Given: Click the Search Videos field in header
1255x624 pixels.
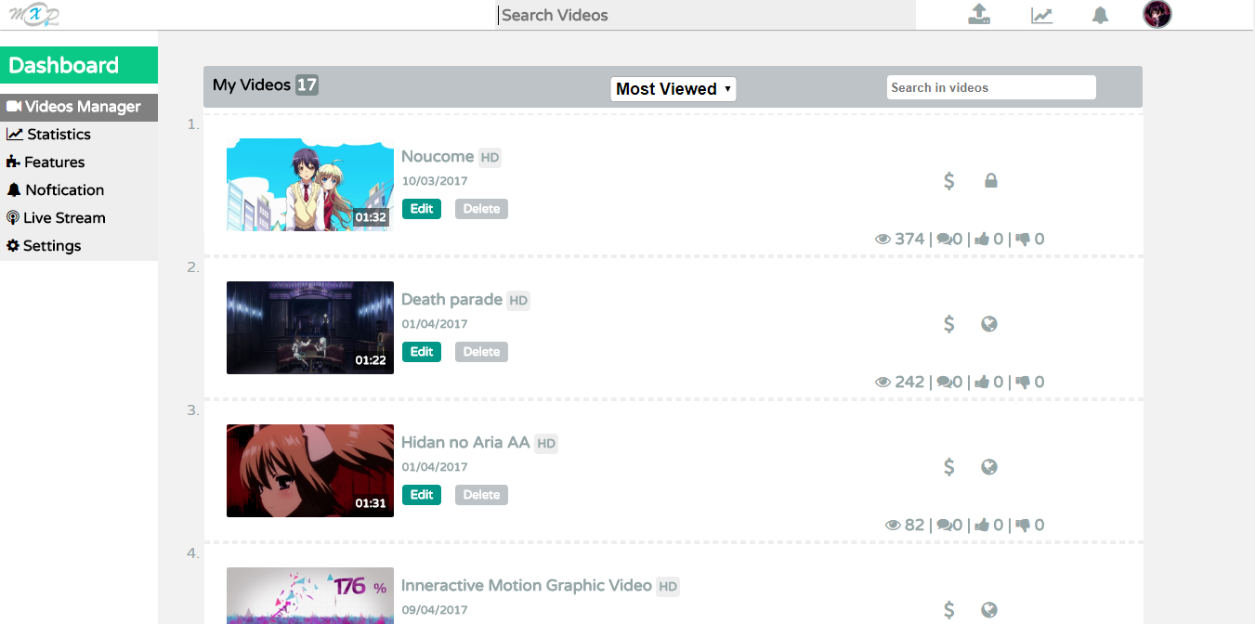Looking at the screenshot, I should [706, 15].
